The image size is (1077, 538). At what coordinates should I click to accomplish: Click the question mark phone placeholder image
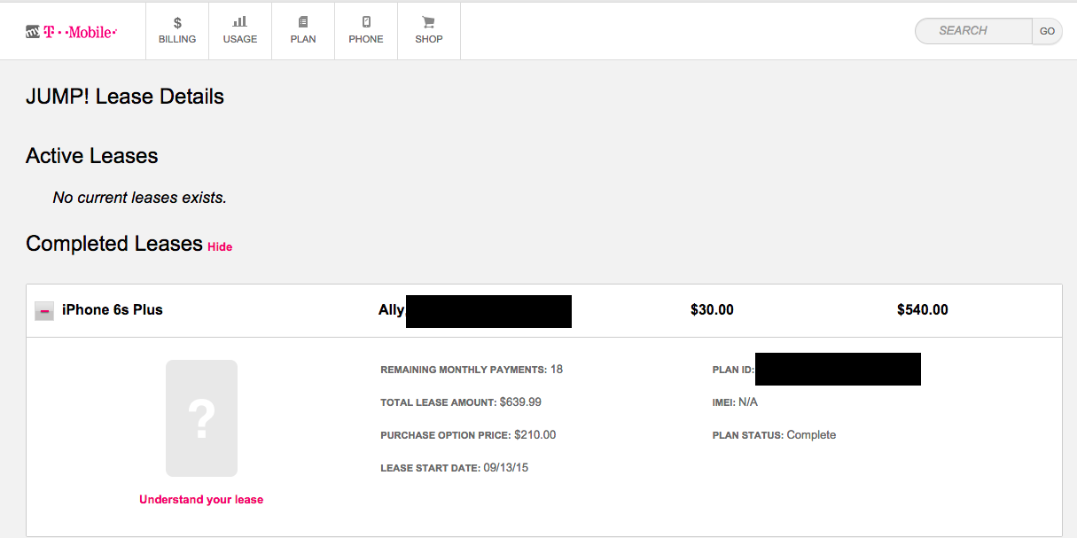tap(201, 418)
